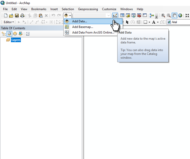This screenshot has height=159, width=190.
Task: Click the End Point Arc Segment icon
Action: (x=37, y=22)
